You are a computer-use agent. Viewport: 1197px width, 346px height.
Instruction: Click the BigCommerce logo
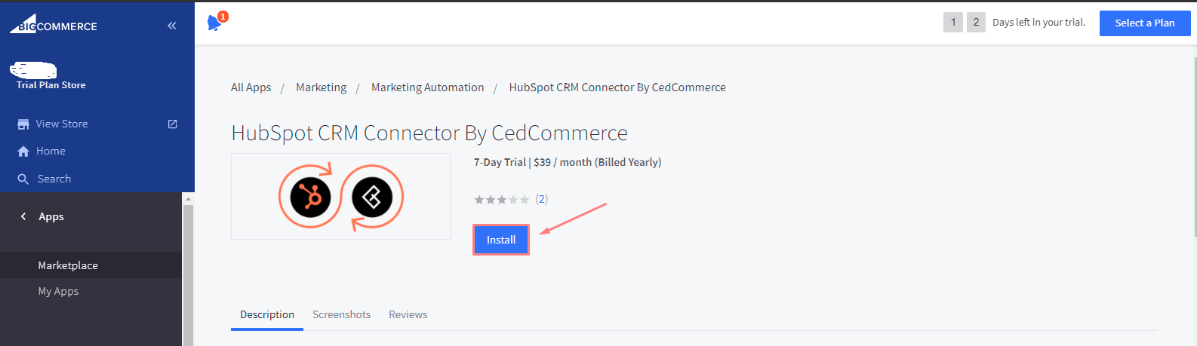[54, 26]
